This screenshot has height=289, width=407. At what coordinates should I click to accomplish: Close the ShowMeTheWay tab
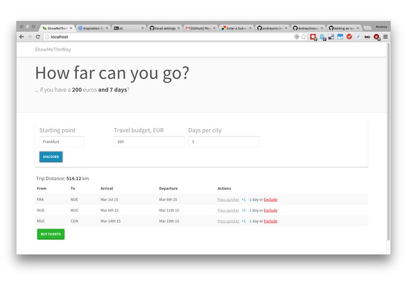coord(71,28)
